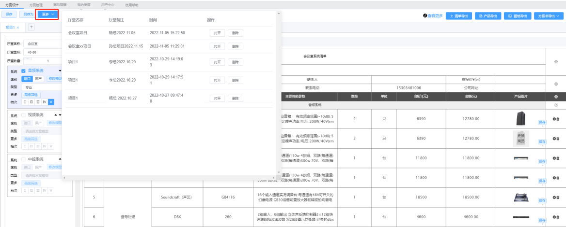
Task: Click trash icon in first 11800.00 row
Action: tap(558, 158)
